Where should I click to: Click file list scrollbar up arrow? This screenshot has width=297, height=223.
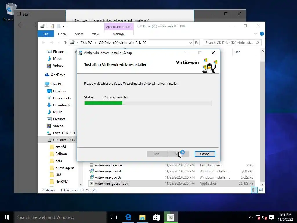(262, 51)
